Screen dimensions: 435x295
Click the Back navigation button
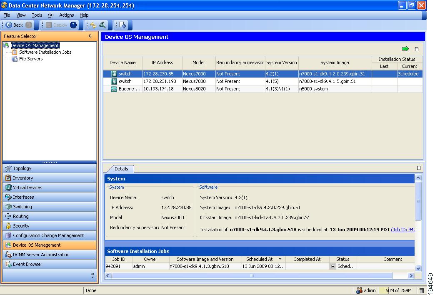click(x=16, y=25)
